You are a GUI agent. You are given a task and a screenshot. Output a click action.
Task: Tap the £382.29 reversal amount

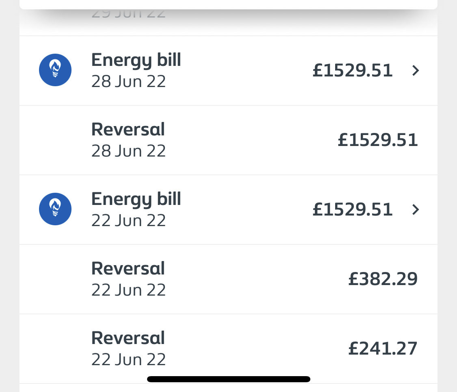(x=383, y=279)
